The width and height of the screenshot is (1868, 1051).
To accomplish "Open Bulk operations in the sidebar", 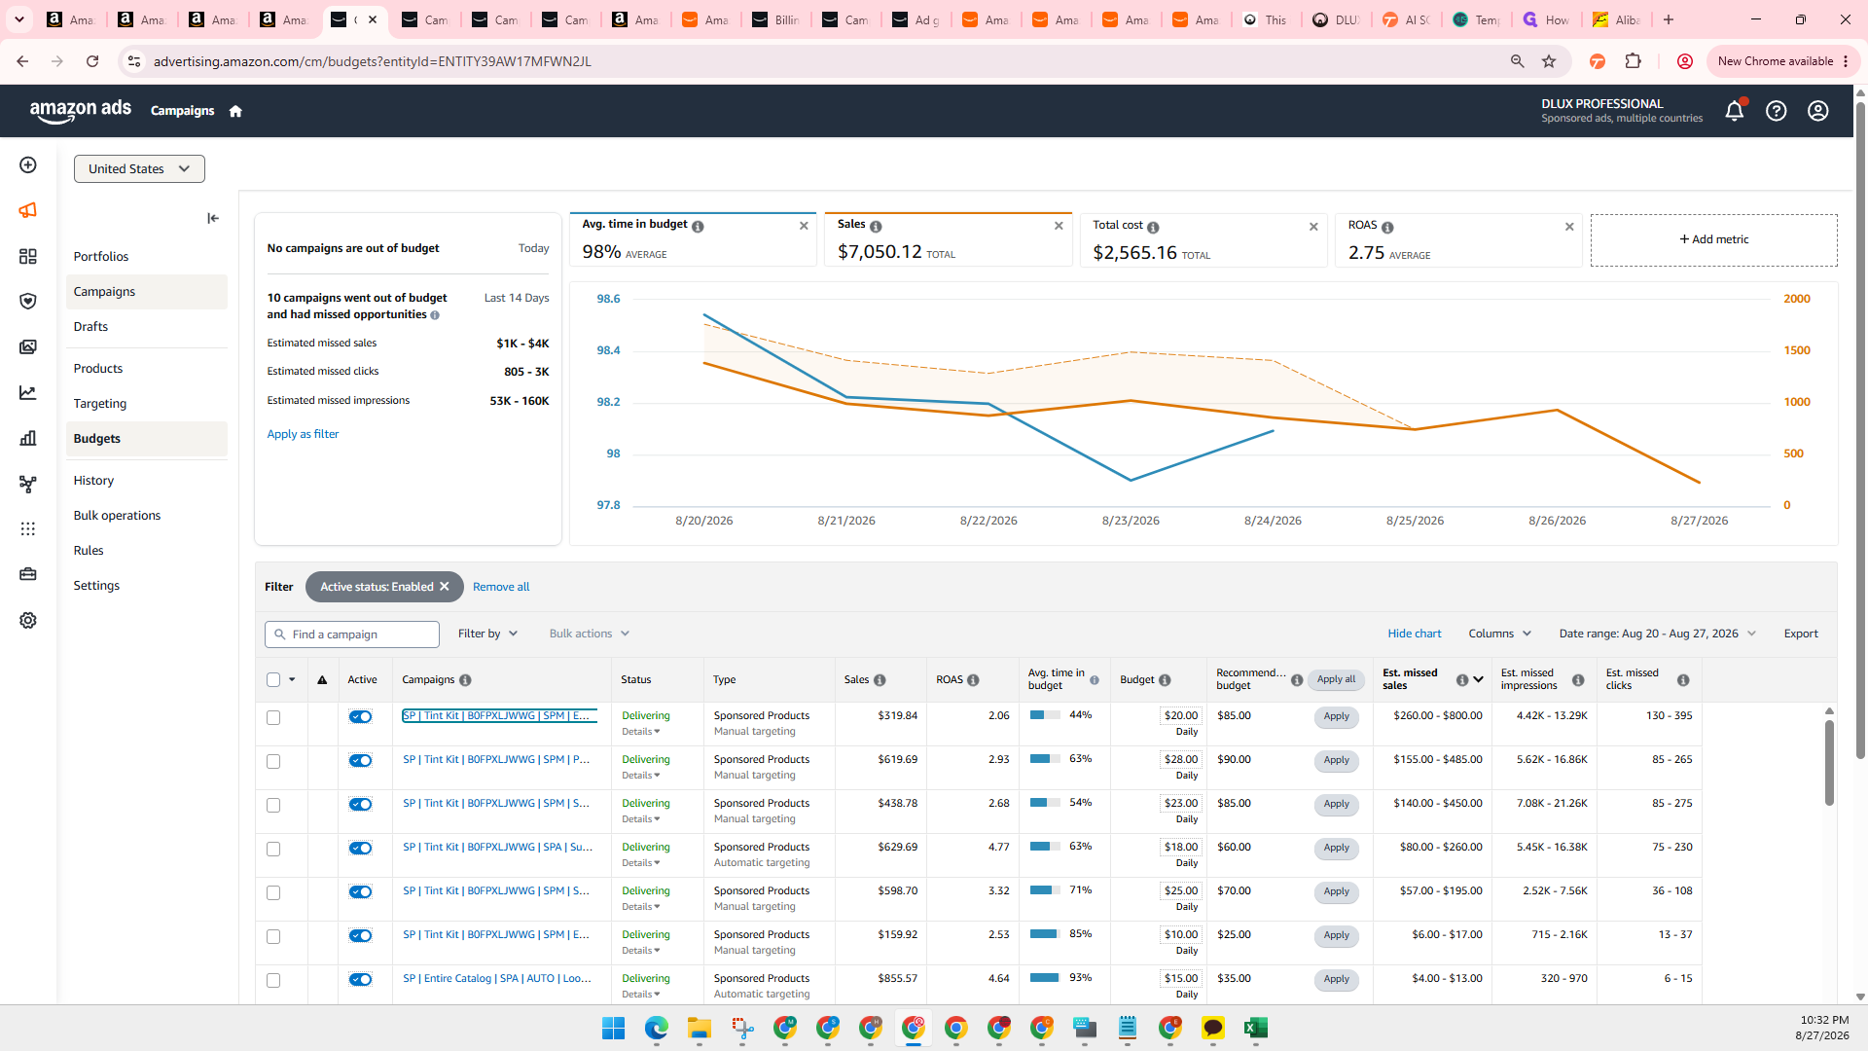I will tap(117, 516).
